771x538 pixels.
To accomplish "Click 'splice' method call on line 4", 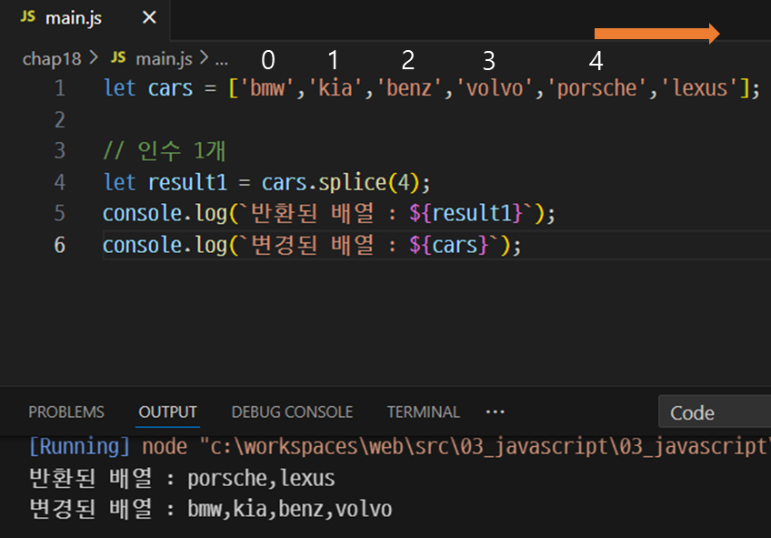I will [x=352, y=183].
